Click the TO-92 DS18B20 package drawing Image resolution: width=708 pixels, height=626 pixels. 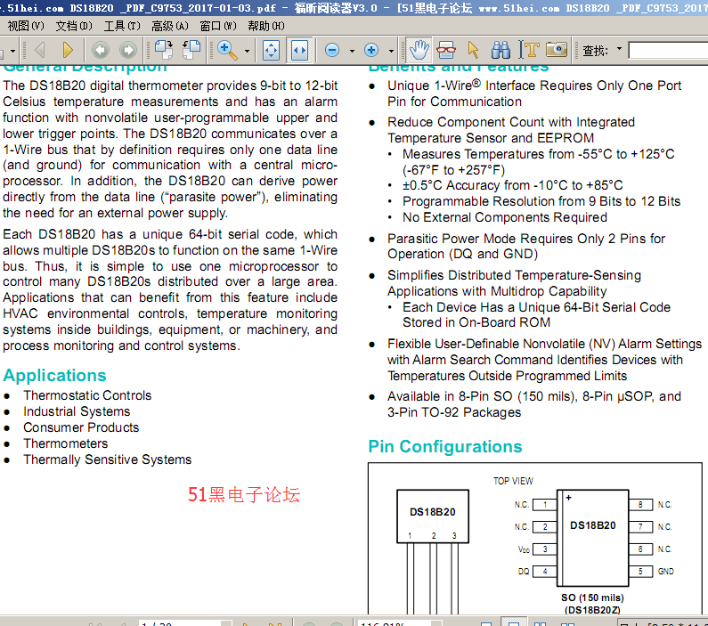(x=433, y=516)
